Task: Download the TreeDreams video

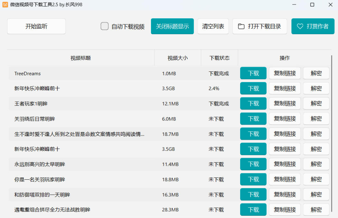Action: [x=253, y=73]
